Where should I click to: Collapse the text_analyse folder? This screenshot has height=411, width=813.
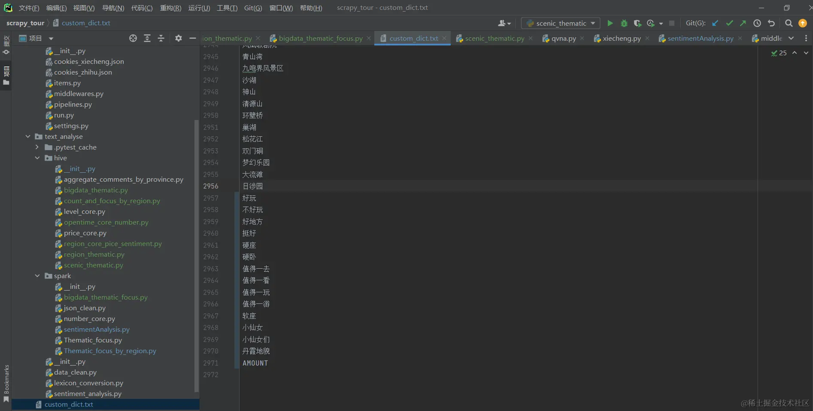coord(28,136)
